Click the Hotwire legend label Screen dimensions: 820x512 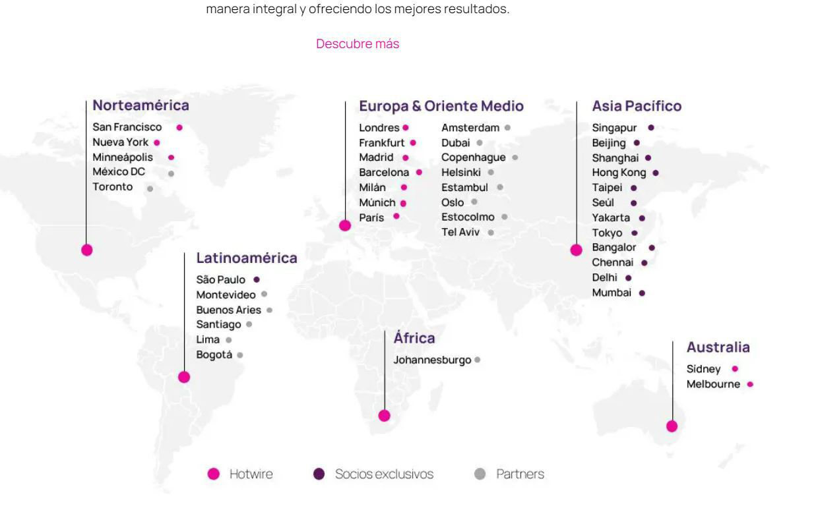click(x=251, y=474)
